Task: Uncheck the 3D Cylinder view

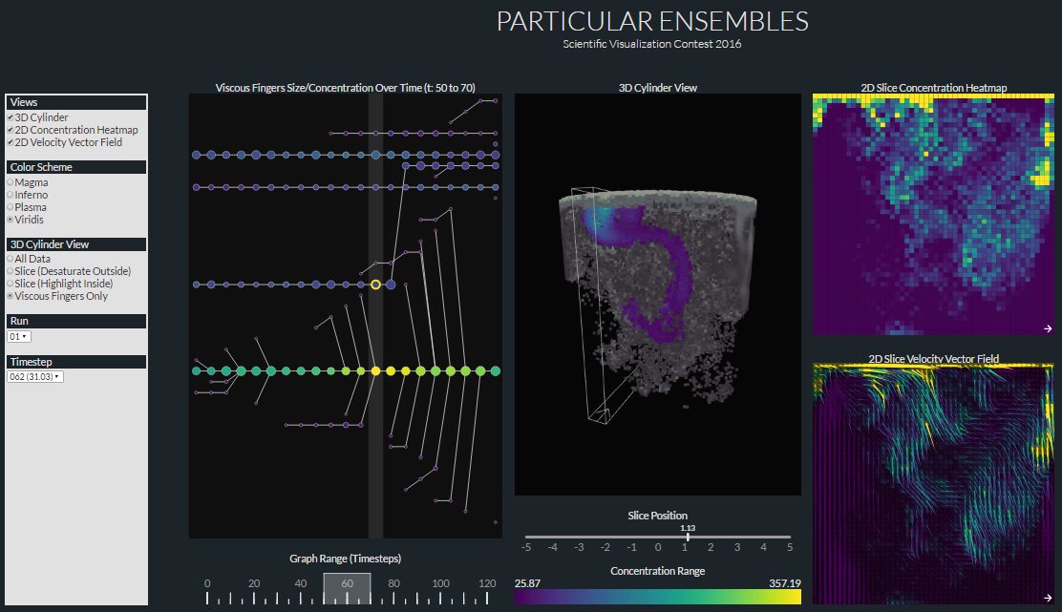Action: 10,116
